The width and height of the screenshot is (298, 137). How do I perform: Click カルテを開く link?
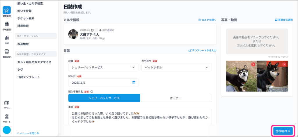click(207, 20)
